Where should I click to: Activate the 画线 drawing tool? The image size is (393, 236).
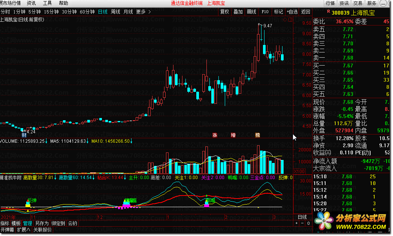click(x=252, y=12)
